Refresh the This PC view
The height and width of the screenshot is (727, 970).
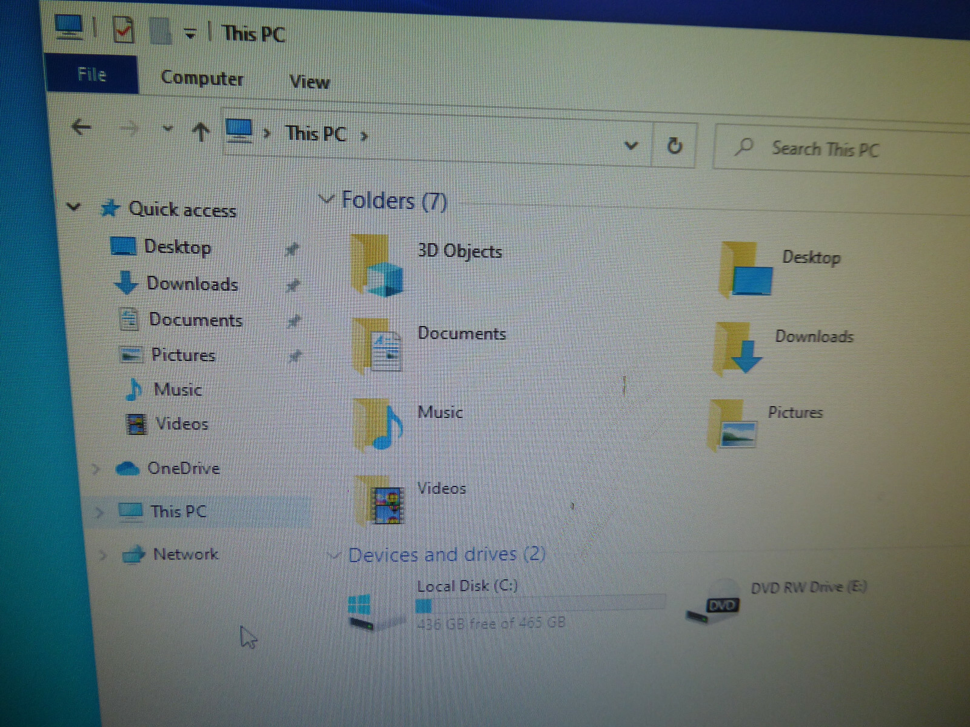pos(674,145)
